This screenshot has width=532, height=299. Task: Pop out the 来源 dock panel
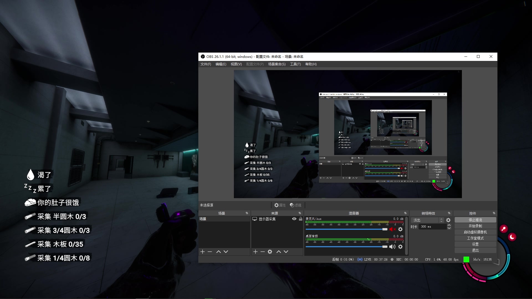300,213
